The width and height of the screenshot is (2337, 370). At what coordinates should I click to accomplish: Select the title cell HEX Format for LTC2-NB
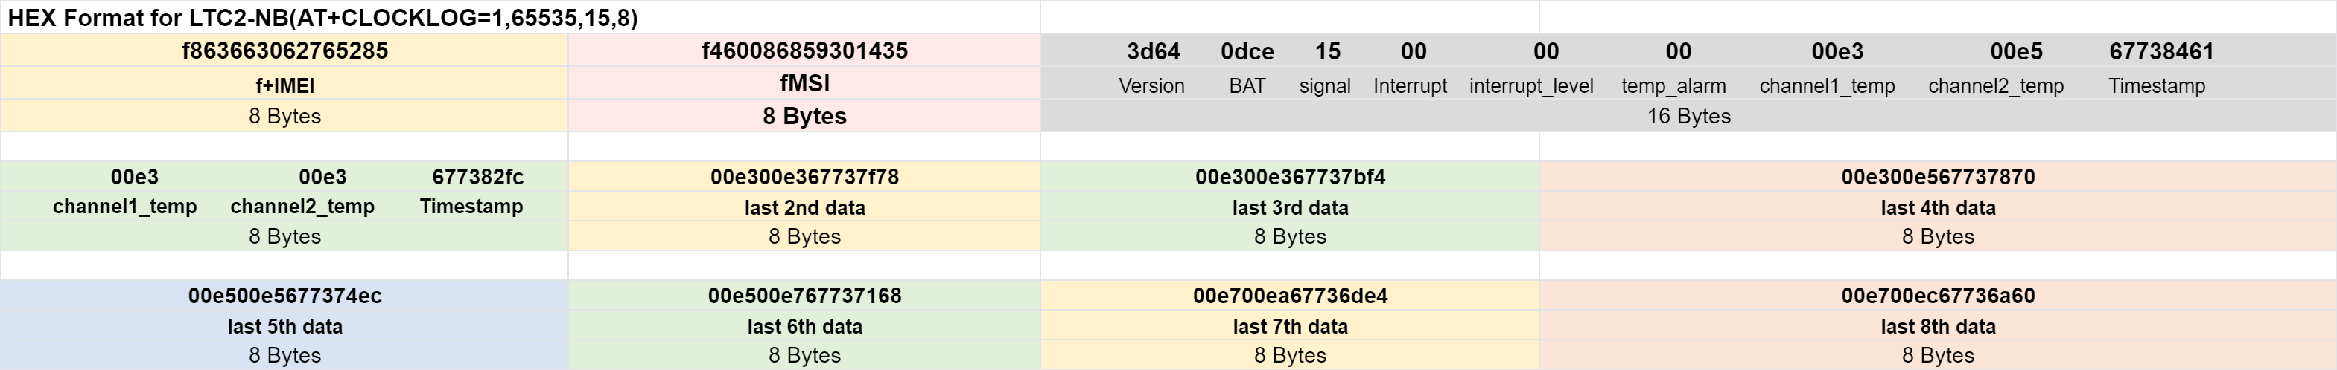coord(520,17)
